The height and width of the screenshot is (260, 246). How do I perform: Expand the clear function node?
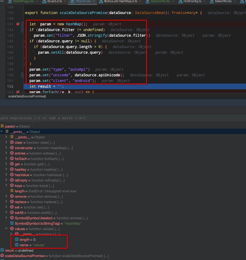click(6, 142)
